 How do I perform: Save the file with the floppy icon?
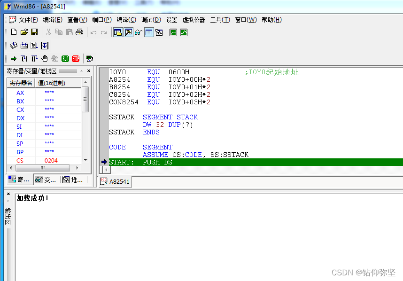[34, 32]
